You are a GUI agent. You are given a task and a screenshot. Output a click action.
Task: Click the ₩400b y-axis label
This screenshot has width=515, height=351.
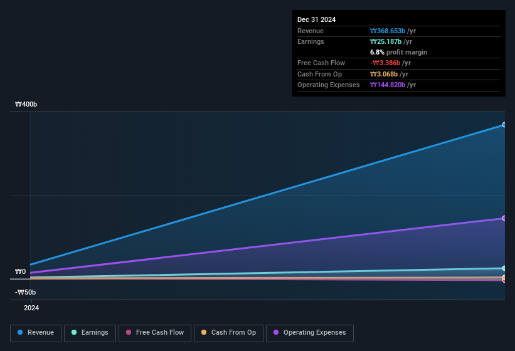point(26,104)
